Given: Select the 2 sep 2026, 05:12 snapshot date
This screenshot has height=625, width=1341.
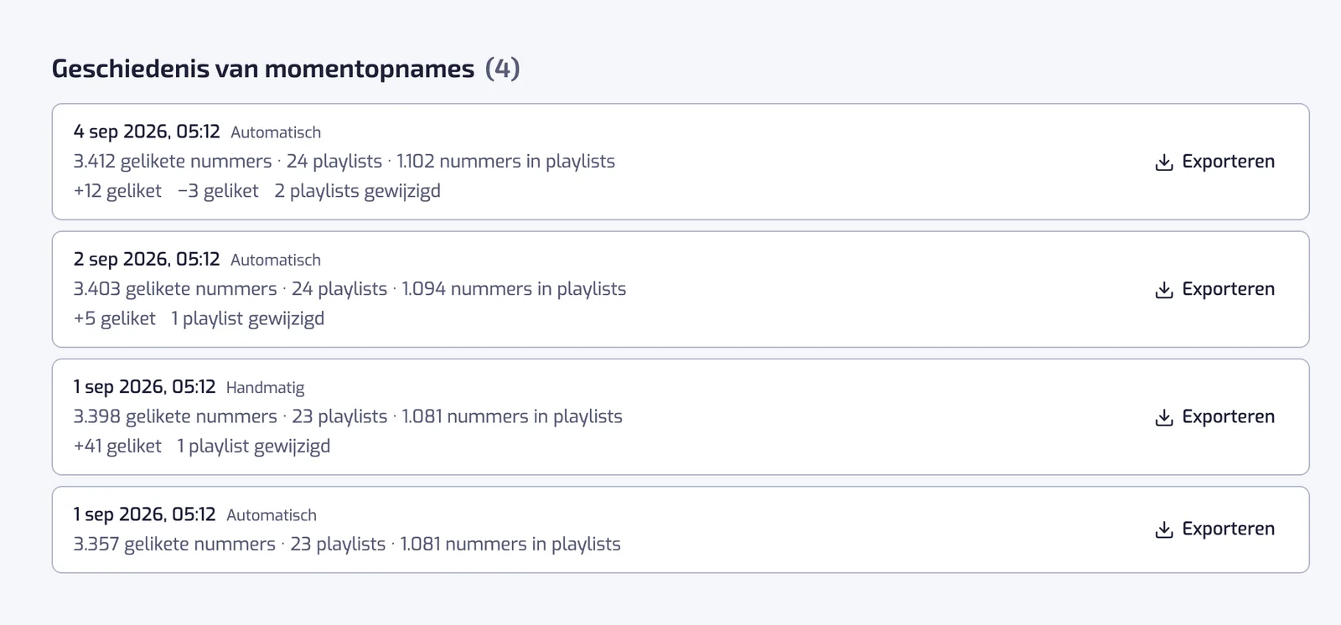Looking at the screenshot, I should coord(147,259).
